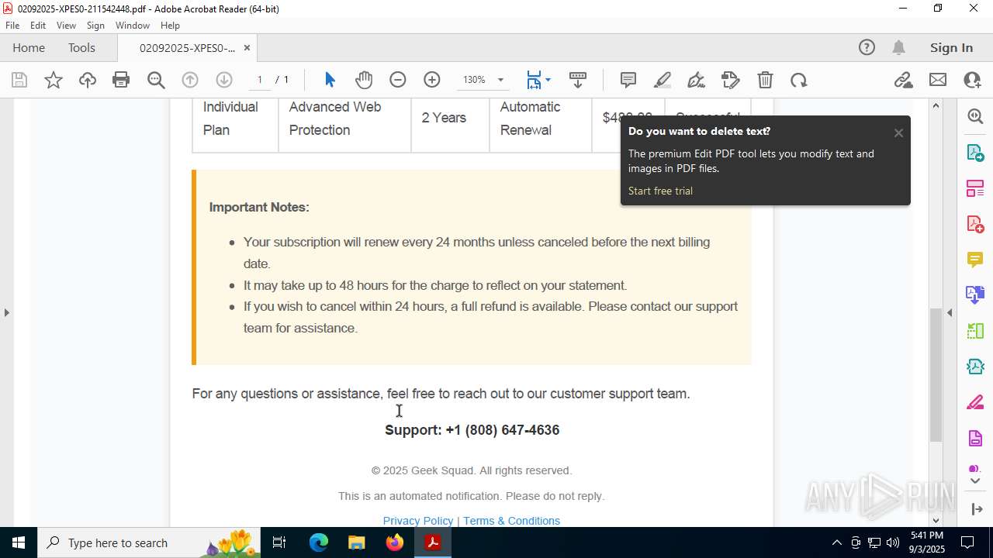Print the document using printer icon
The width and height of the screenshot is (993, 558).
pos(121,80)
